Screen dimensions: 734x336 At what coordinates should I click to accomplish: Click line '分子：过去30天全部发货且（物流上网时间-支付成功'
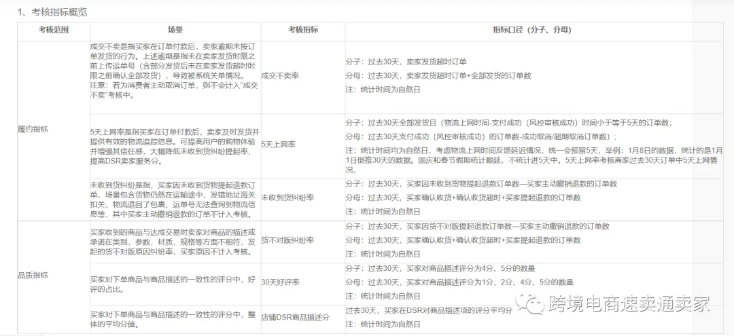(509, 123)
